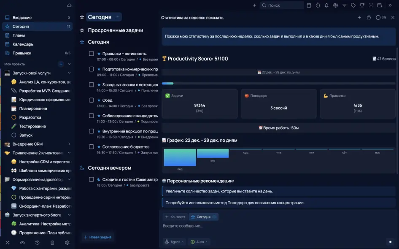
Task: Check off the "Обед." task
Action: [91, 100]
